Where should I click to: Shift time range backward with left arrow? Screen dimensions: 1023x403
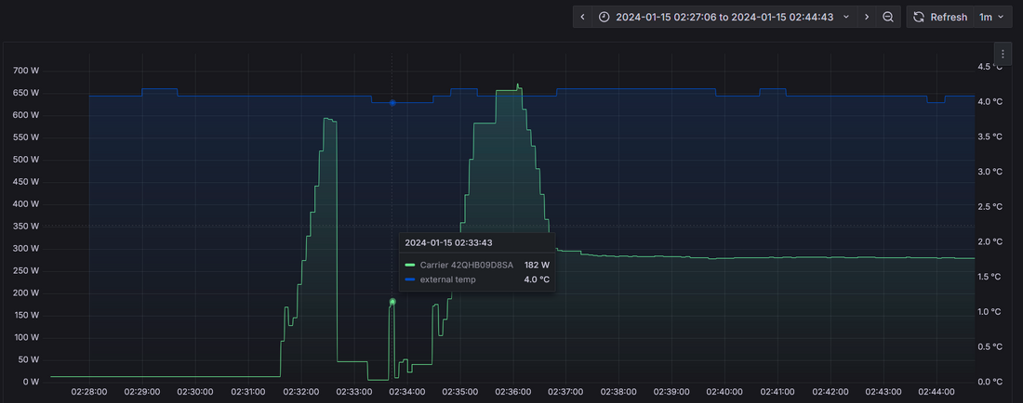click(x=582, y=17)
